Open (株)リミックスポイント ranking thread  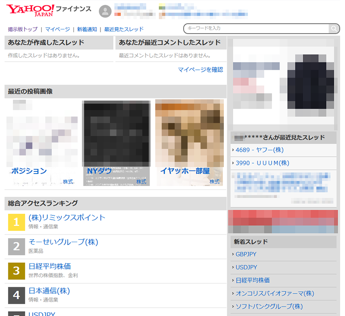pyautogui.click(x=67, y=218)
